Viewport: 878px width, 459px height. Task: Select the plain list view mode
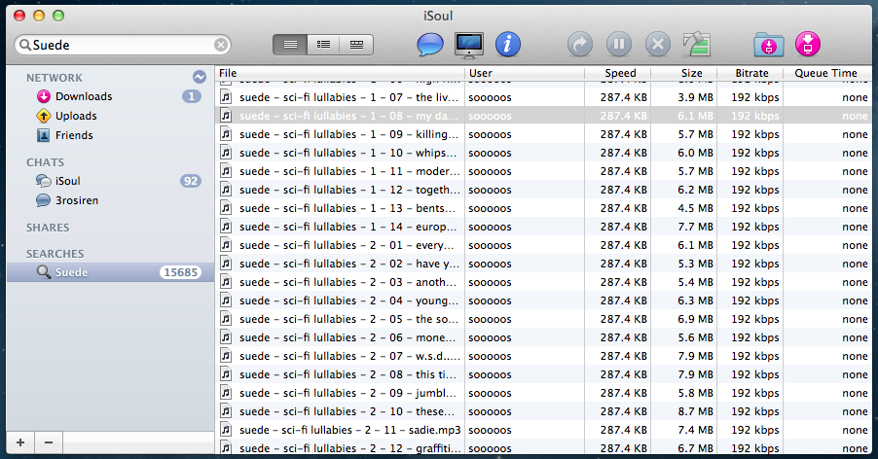(290, 45)
